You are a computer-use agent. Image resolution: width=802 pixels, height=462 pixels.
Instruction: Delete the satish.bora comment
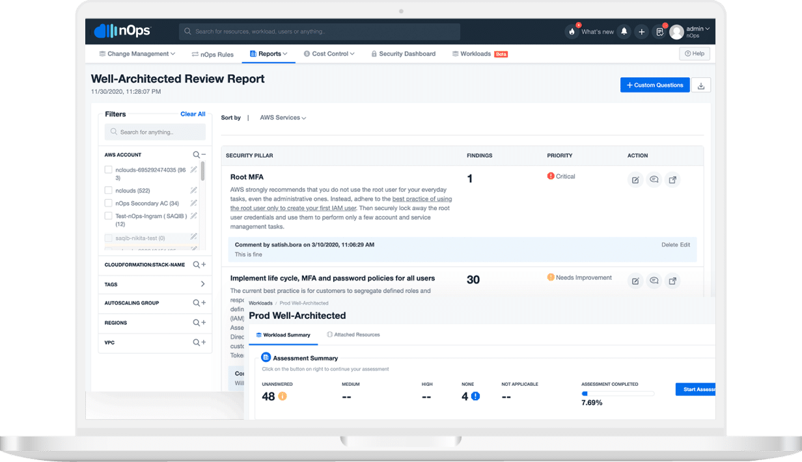[670, 245]
